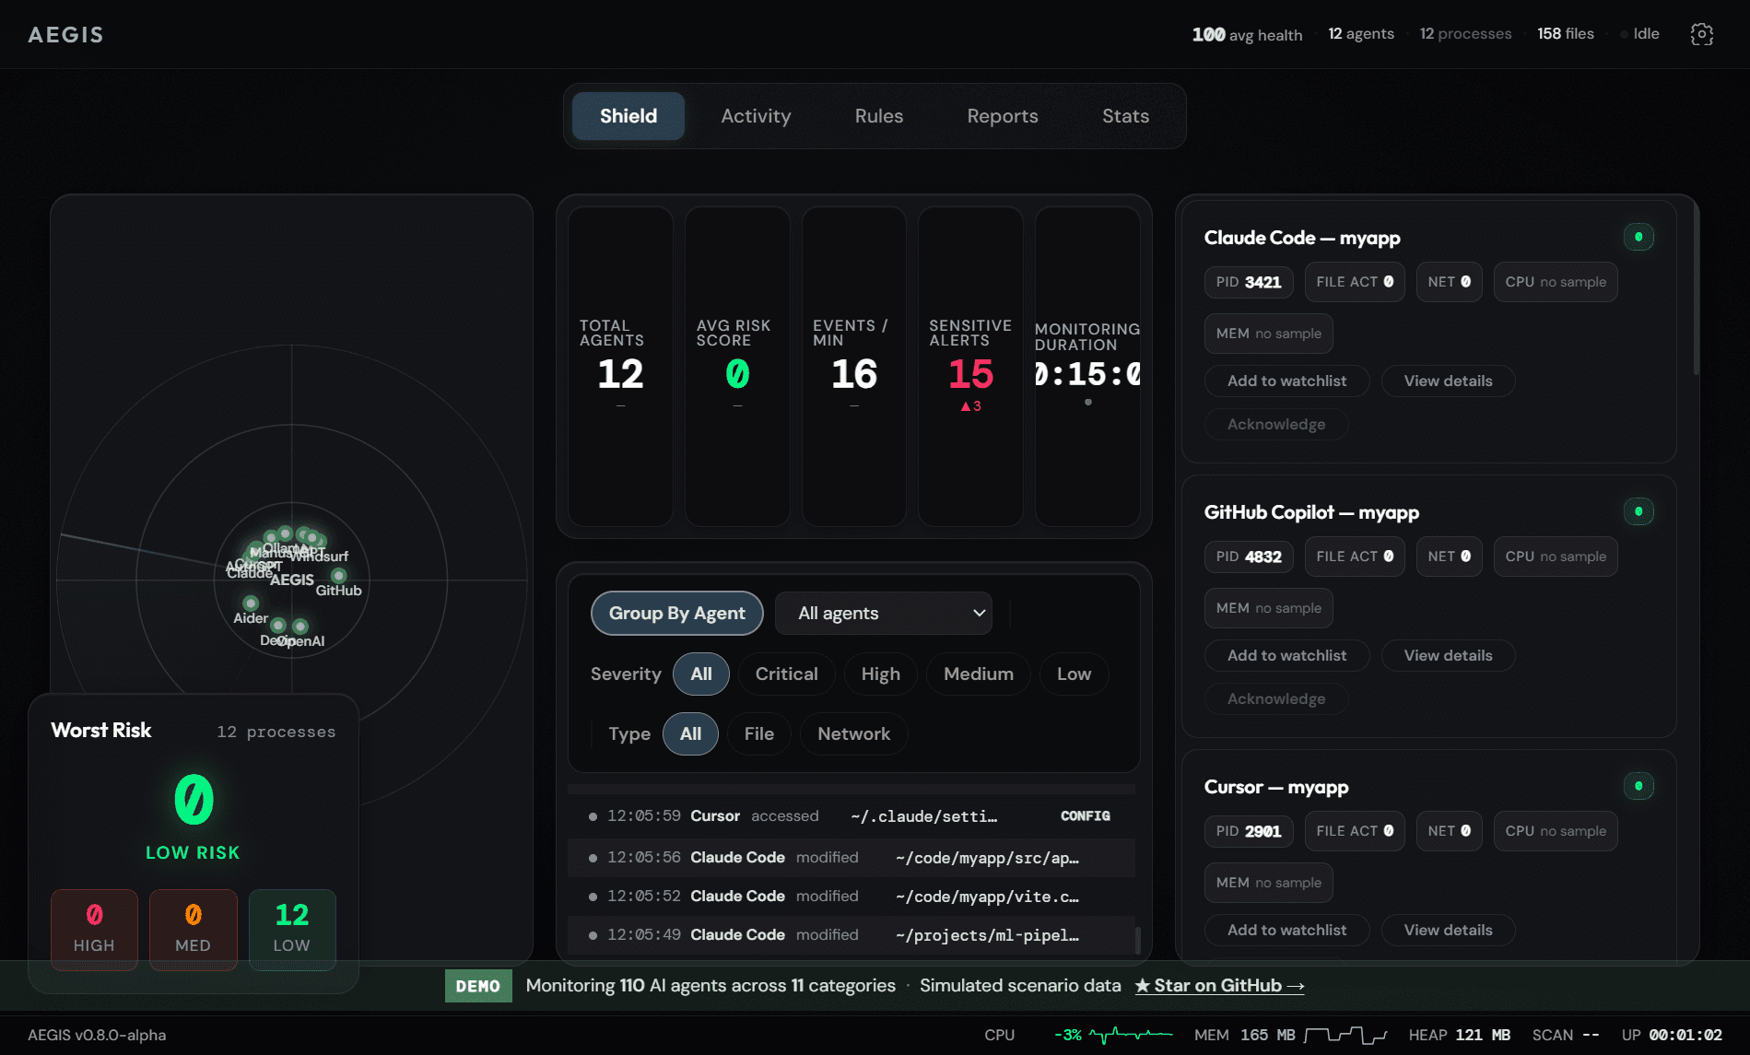Switch to the Activity tab

[756, 116]
